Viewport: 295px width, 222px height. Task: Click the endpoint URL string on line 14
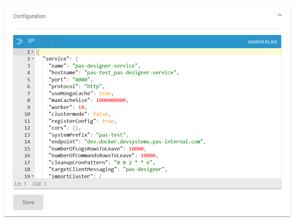143,142
